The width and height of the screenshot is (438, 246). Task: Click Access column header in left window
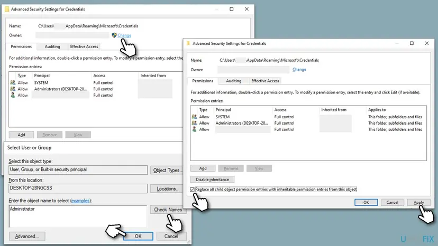coord(99,75)
